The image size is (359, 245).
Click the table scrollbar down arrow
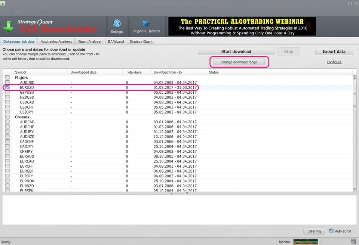point(355,189)
